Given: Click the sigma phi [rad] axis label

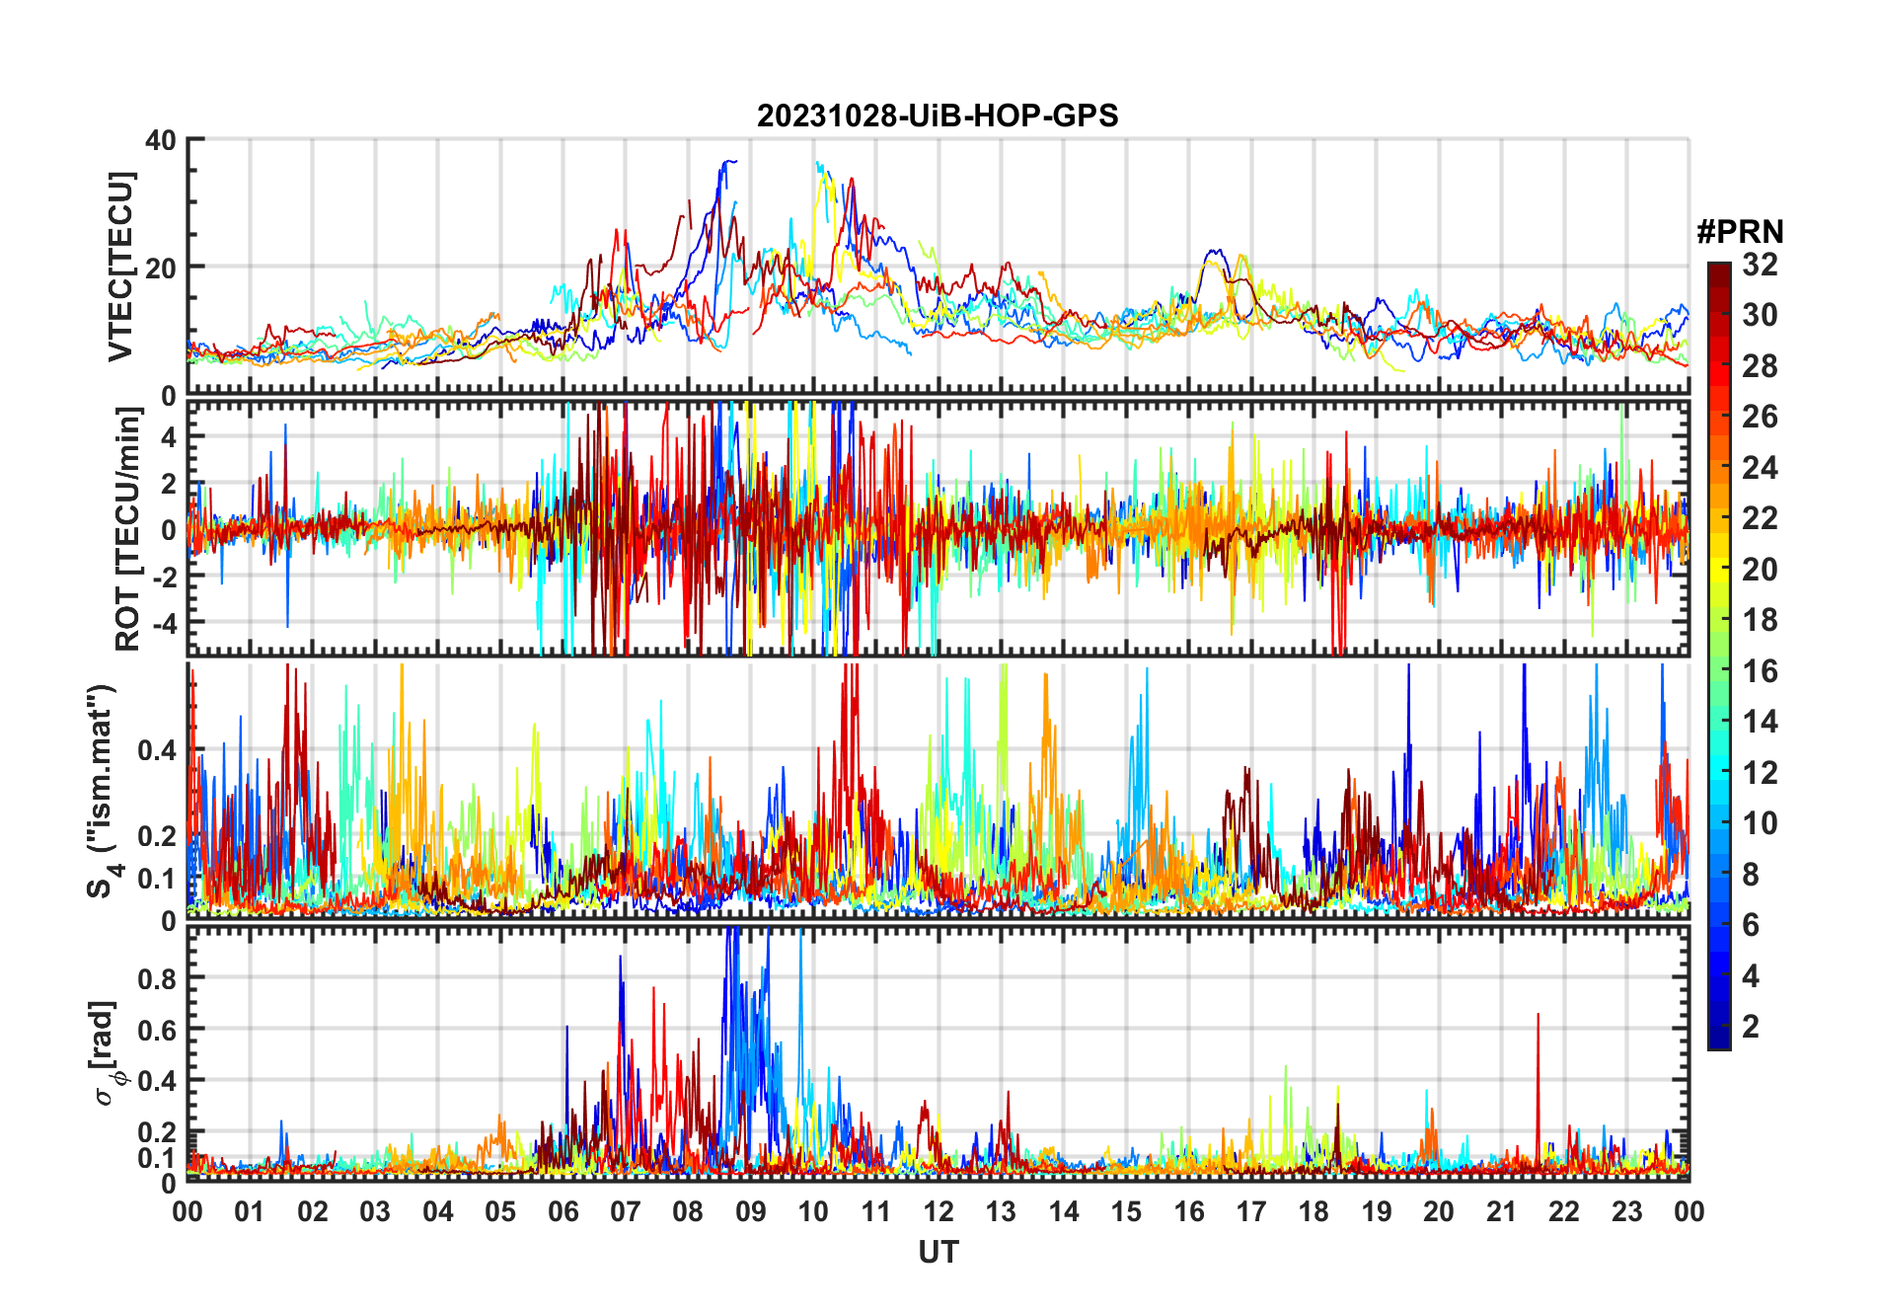Looking at the screenshot, I should tap(106, 1053).
